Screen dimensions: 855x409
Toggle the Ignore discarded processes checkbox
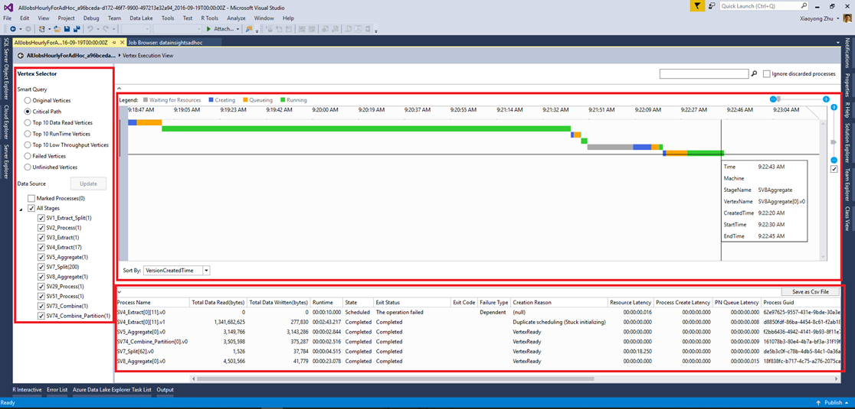point(767,73)
